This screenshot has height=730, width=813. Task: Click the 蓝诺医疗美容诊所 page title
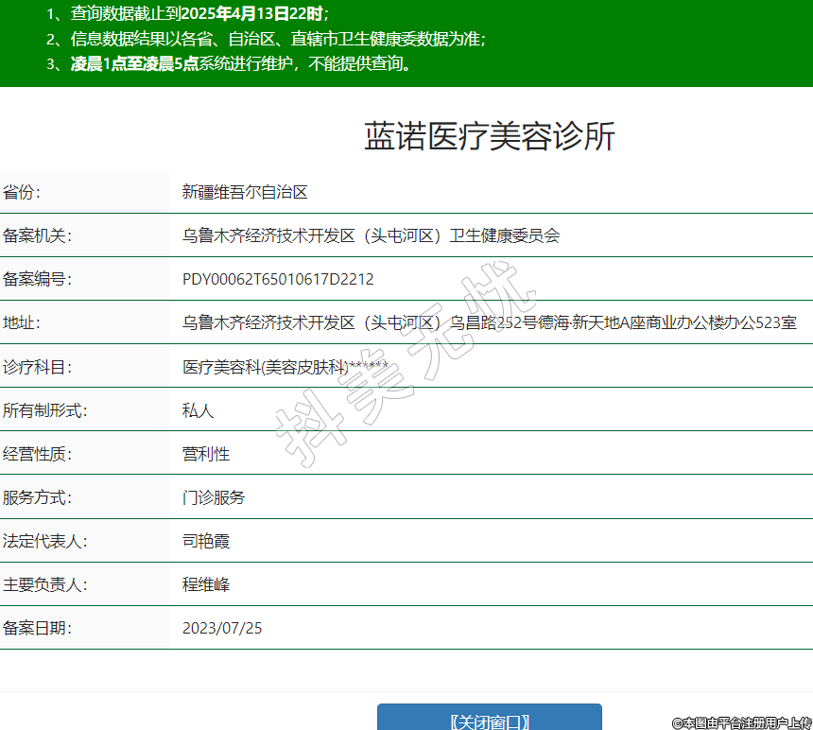(489, 137)
